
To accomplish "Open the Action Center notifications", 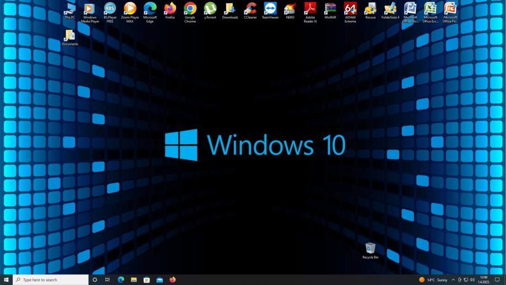I will (497, 280).
